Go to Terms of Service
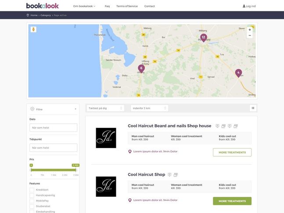 (x=127, y=6)
